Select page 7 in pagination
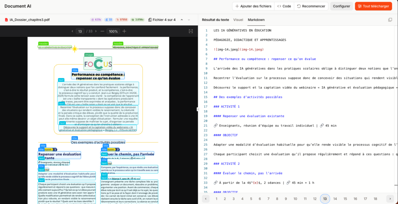 (x=268, y=199)
